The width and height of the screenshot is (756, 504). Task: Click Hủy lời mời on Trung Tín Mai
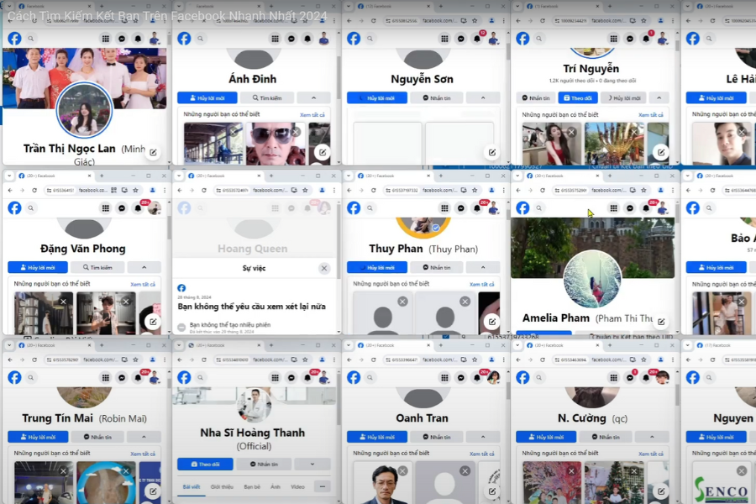point(37,437)
